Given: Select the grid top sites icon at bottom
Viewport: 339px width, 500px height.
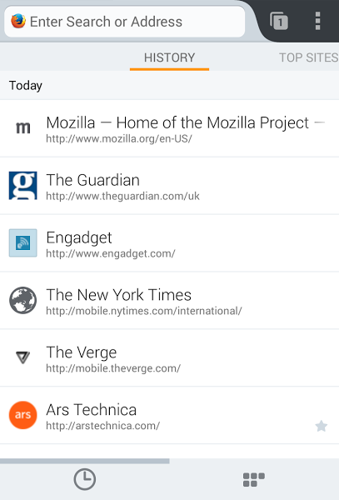Looking at the screenshot, I should pyautogui.click(x=254, y=480).
